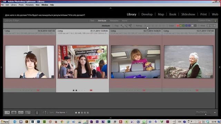Click the badge icon on 1.dng thumbnail

click(52, 76)
